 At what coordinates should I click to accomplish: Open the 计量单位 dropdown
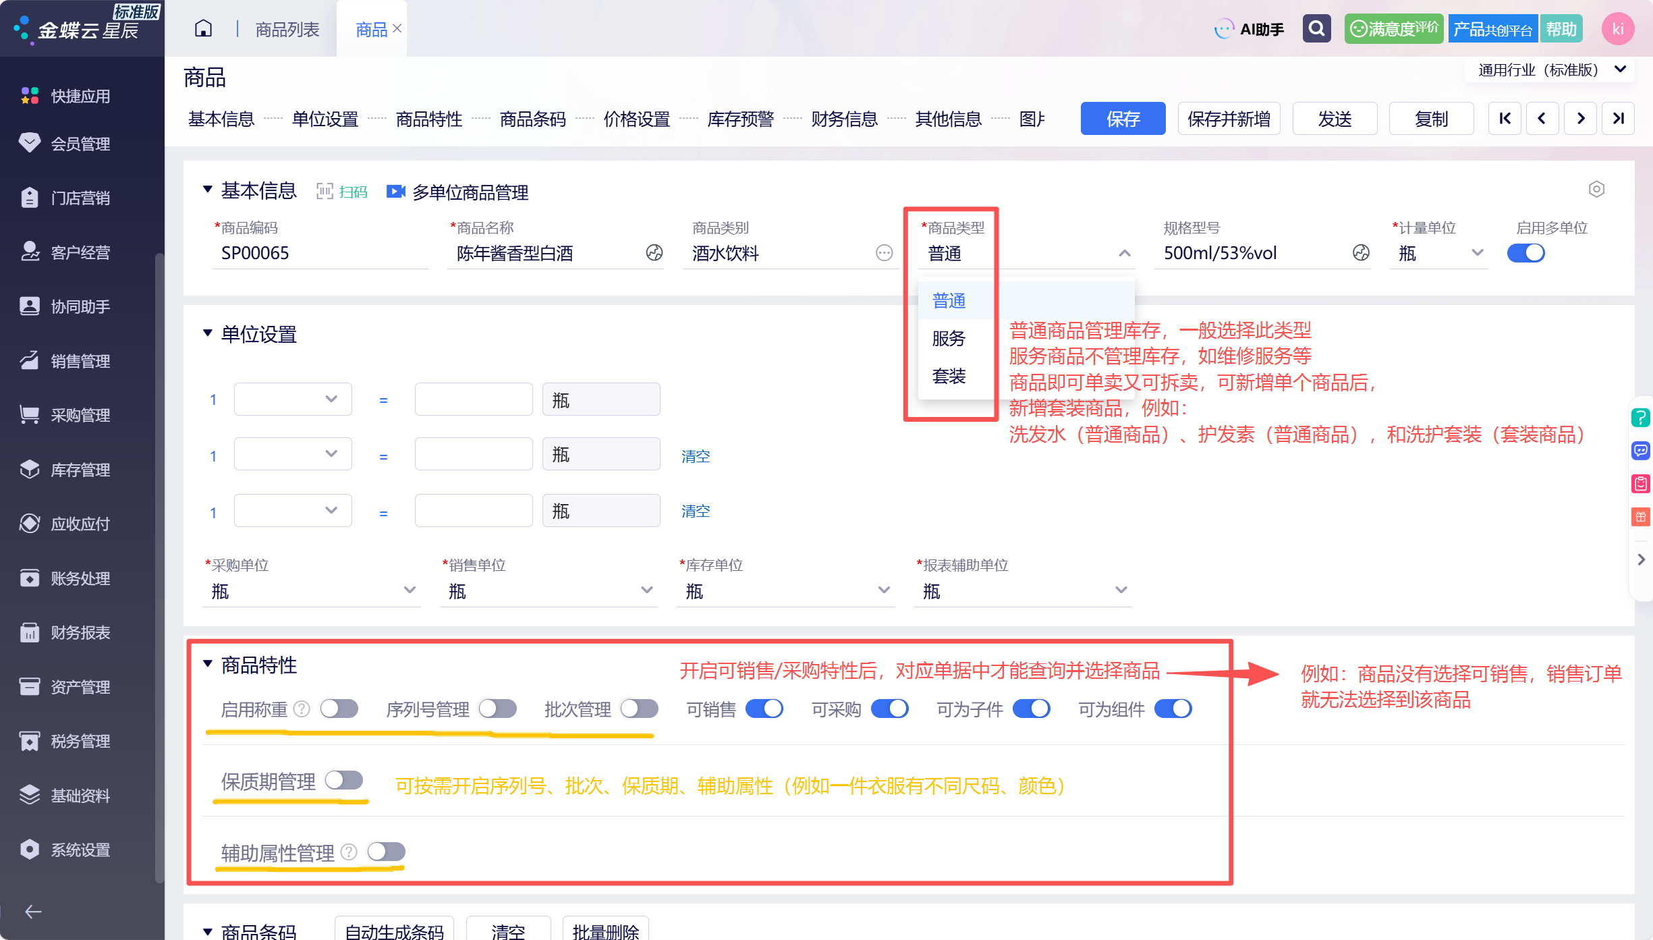(x=1476, y=253)
